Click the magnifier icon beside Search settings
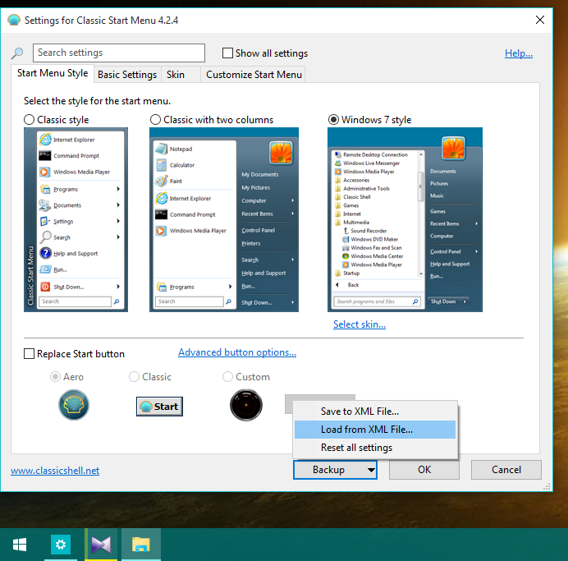 17,53
